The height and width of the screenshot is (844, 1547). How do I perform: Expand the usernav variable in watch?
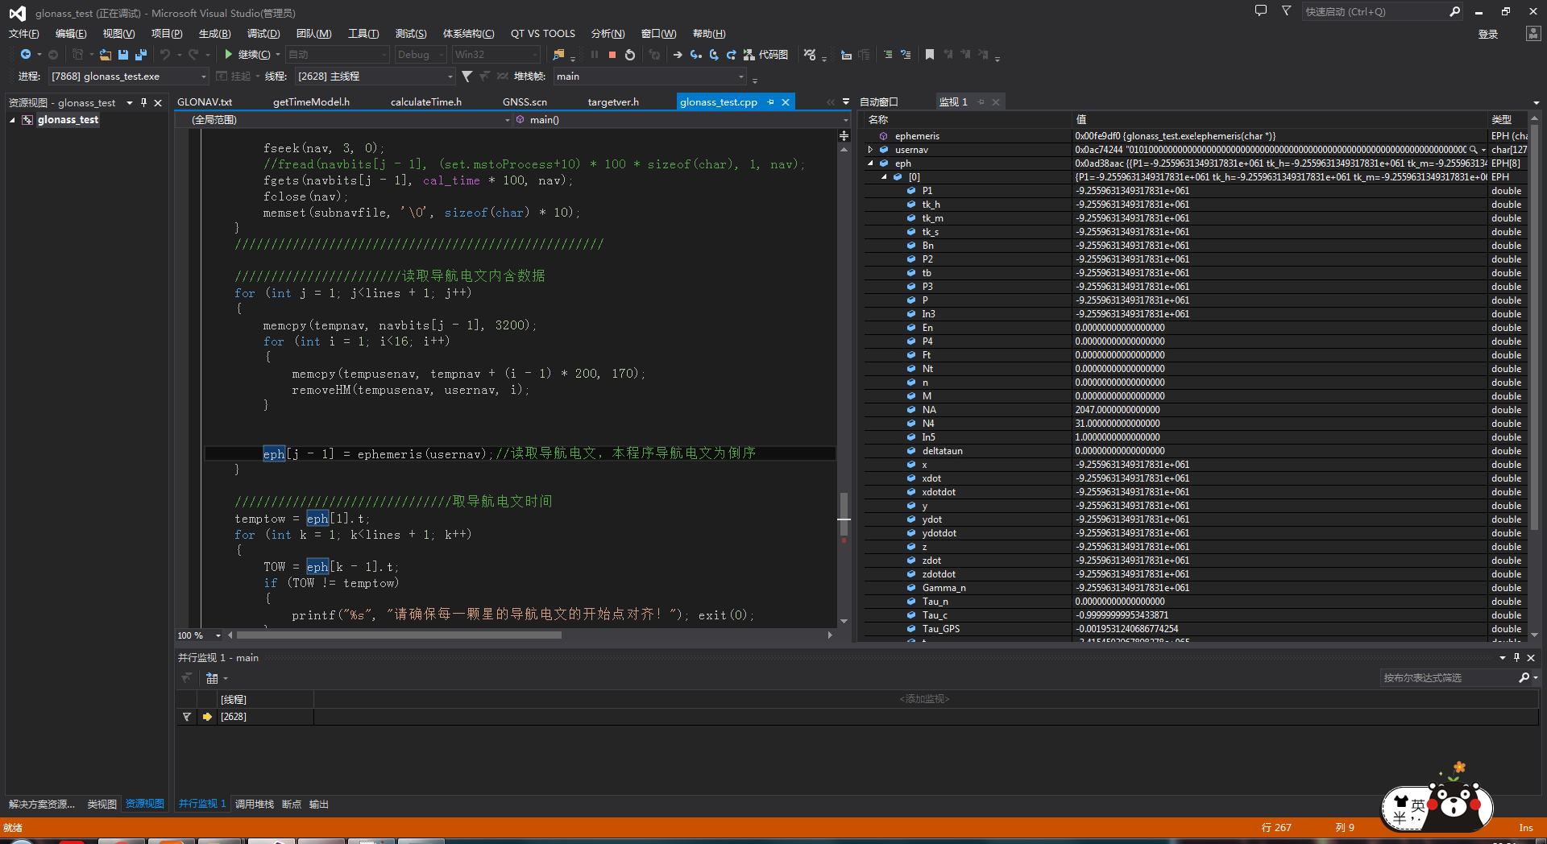[870, 150]
